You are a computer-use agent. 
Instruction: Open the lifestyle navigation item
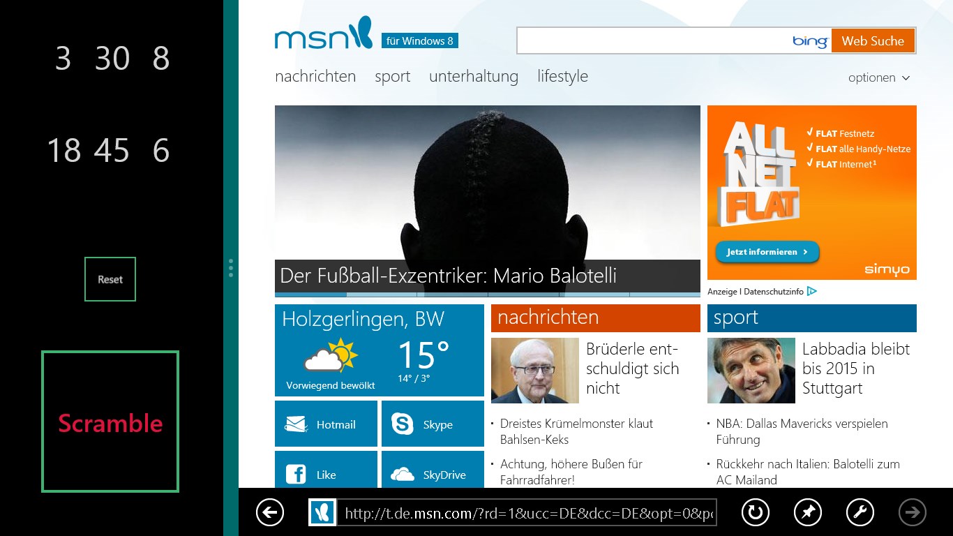point(562,76)
